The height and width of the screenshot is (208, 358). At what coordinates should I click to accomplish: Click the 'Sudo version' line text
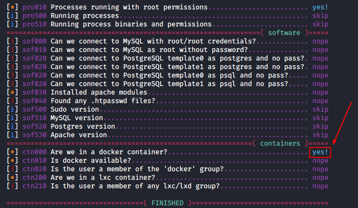(75, 109)
